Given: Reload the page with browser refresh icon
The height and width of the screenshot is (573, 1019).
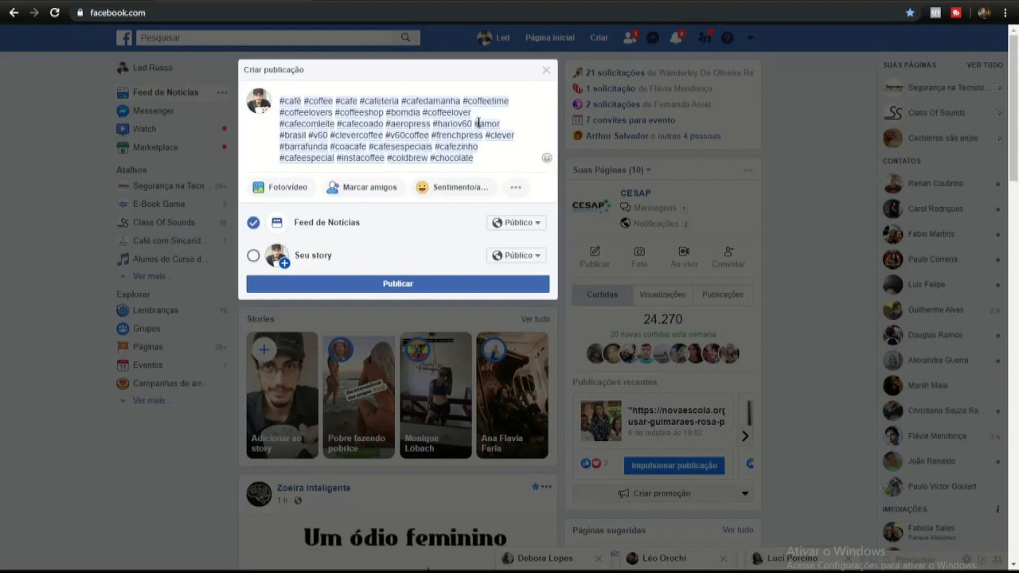Looking at the screenshot, I should (54, 13).
